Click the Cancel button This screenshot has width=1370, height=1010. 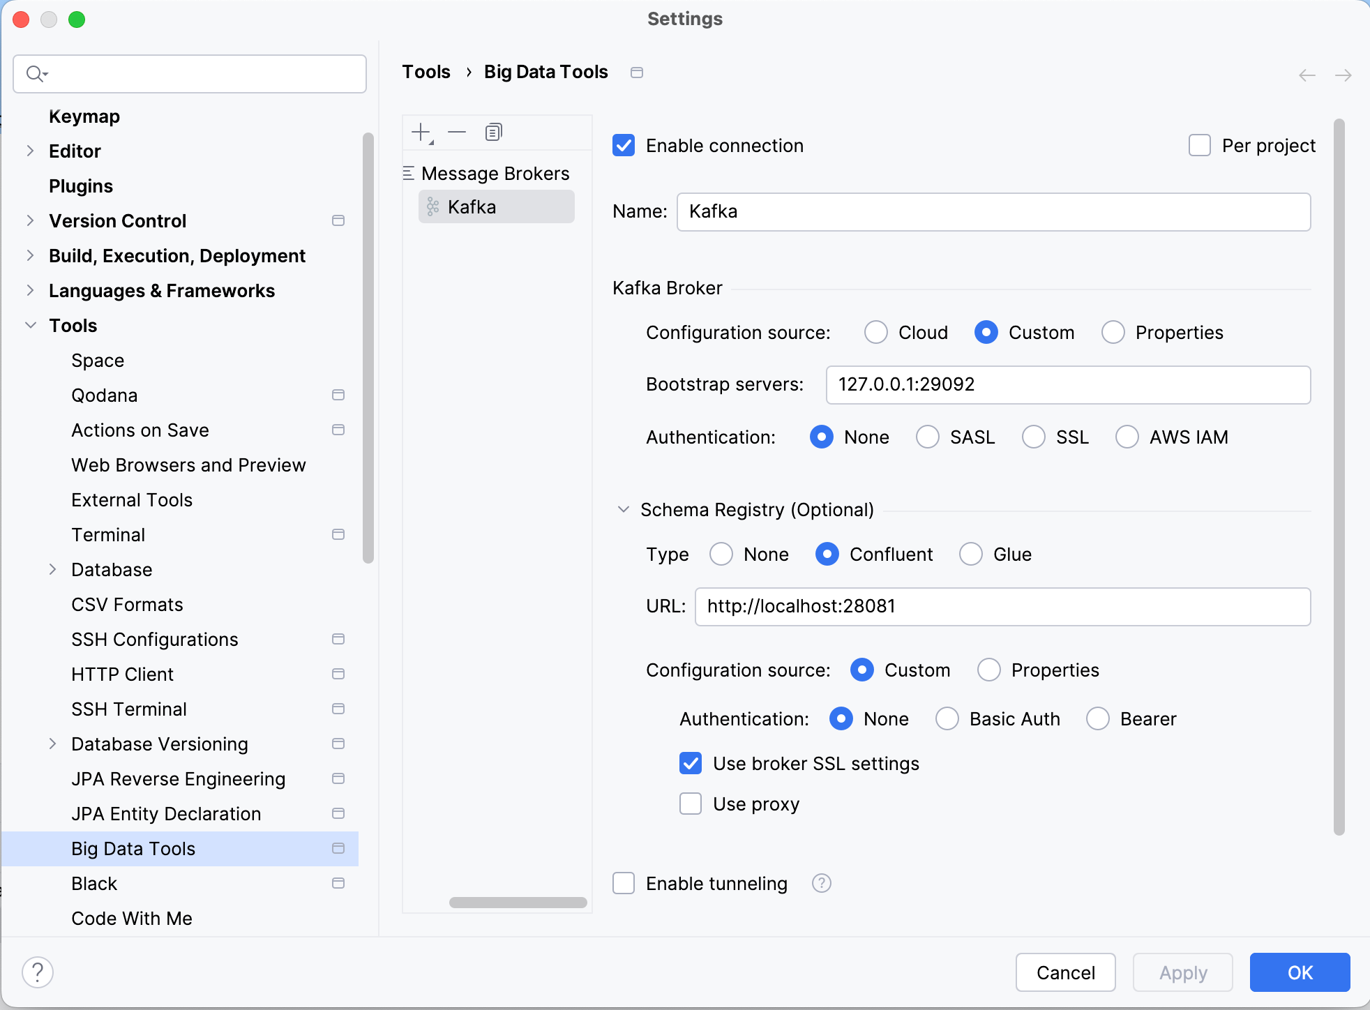(1065, 972)
